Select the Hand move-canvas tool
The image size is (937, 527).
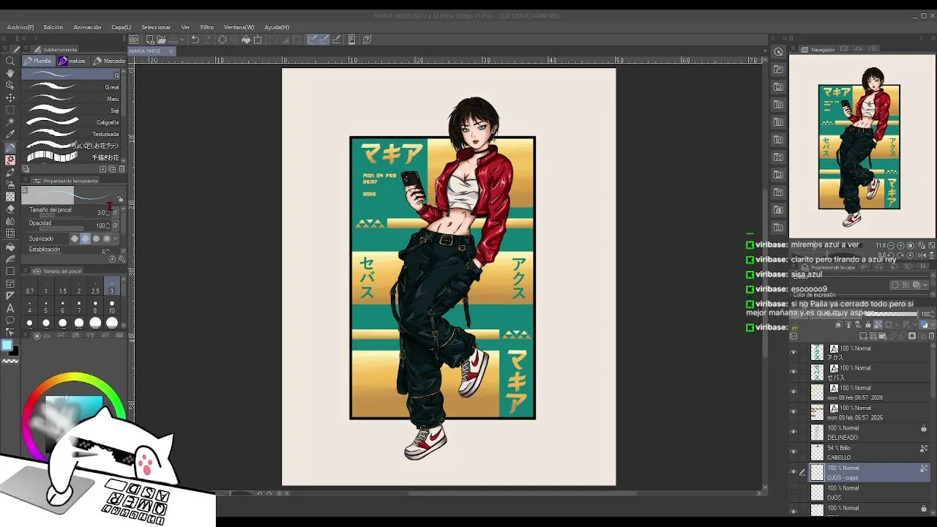pos(10,73)
